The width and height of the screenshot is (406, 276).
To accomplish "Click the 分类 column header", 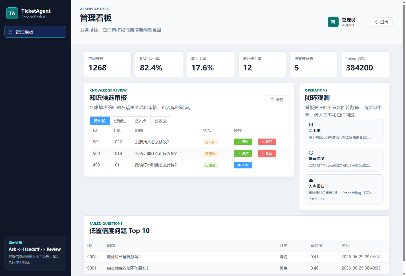I will pos(283,246).
